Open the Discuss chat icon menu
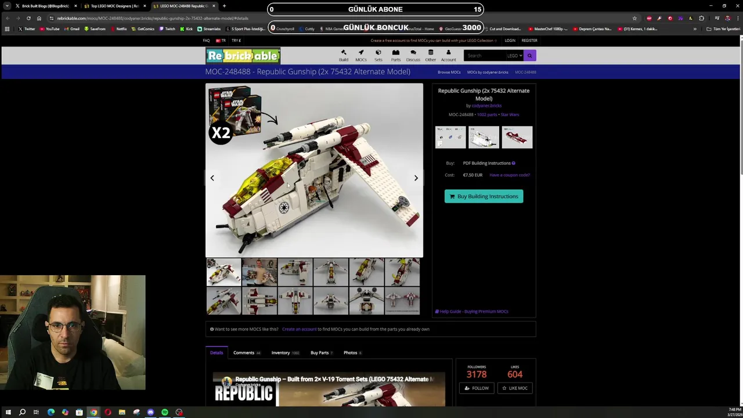This screenshot has width=743, height=418. 413,55
